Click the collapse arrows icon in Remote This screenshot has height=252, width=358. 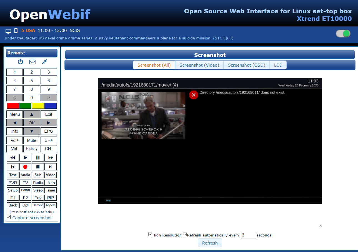[44, 62]
